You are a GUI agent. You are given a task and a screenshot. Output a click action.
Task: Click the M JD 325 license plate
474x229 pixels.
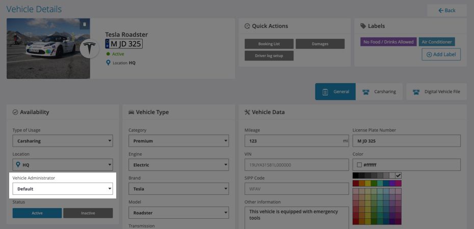click(124, 44)
